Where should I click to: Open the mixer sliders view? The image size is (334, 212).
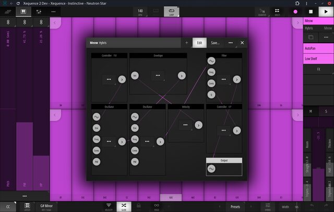point(39,11)
